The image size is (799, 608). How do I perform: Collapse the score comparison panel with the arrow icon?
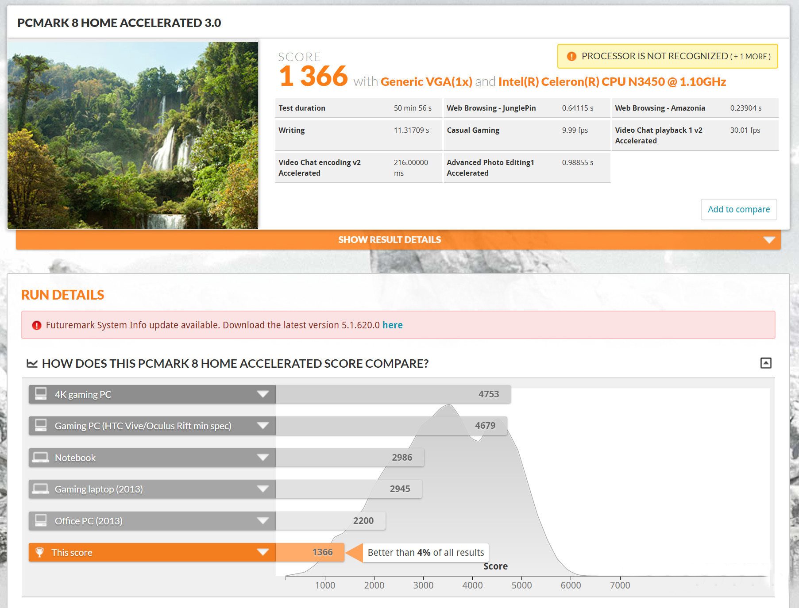pyautogui.click(x=766, y=363)
